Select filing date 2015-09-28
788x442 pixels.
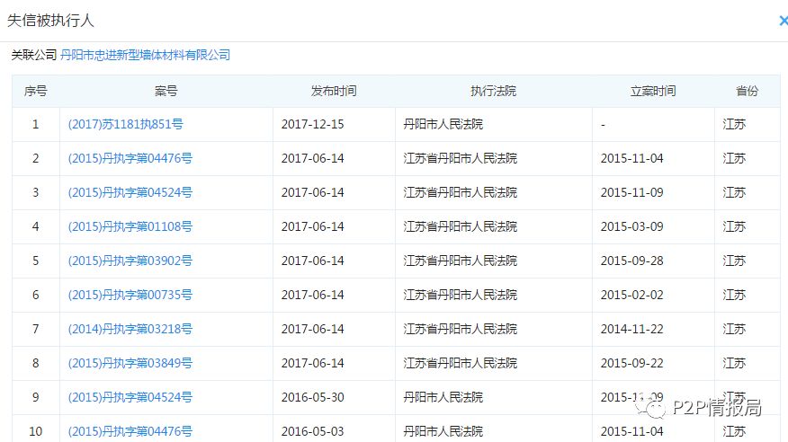631,261
